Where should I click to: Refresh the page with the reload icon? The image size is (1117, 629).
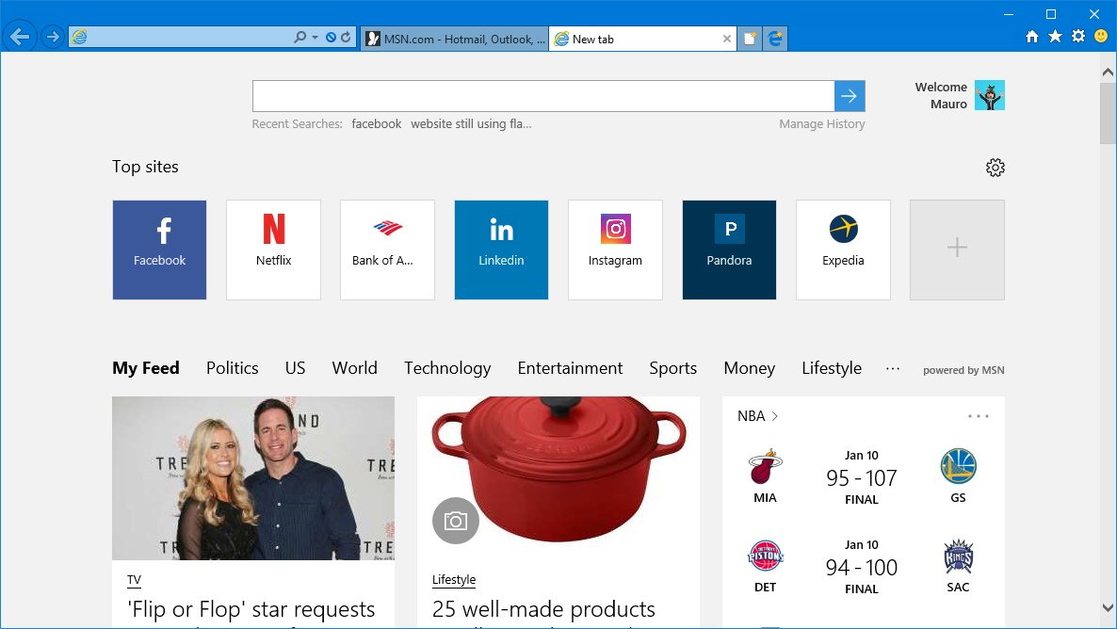(346, 37)
